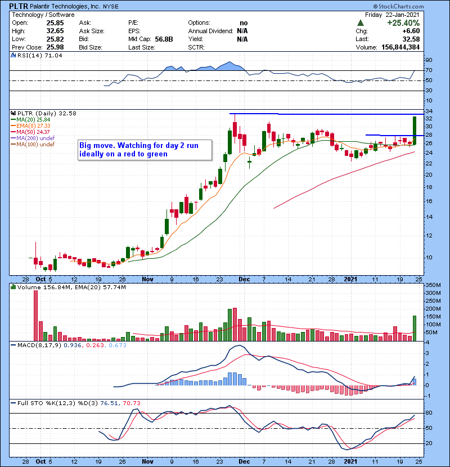This screenshot has height=467, width=450.
Task: Click the RSI(14) 71.04 label
Action: tap(39, 55)
